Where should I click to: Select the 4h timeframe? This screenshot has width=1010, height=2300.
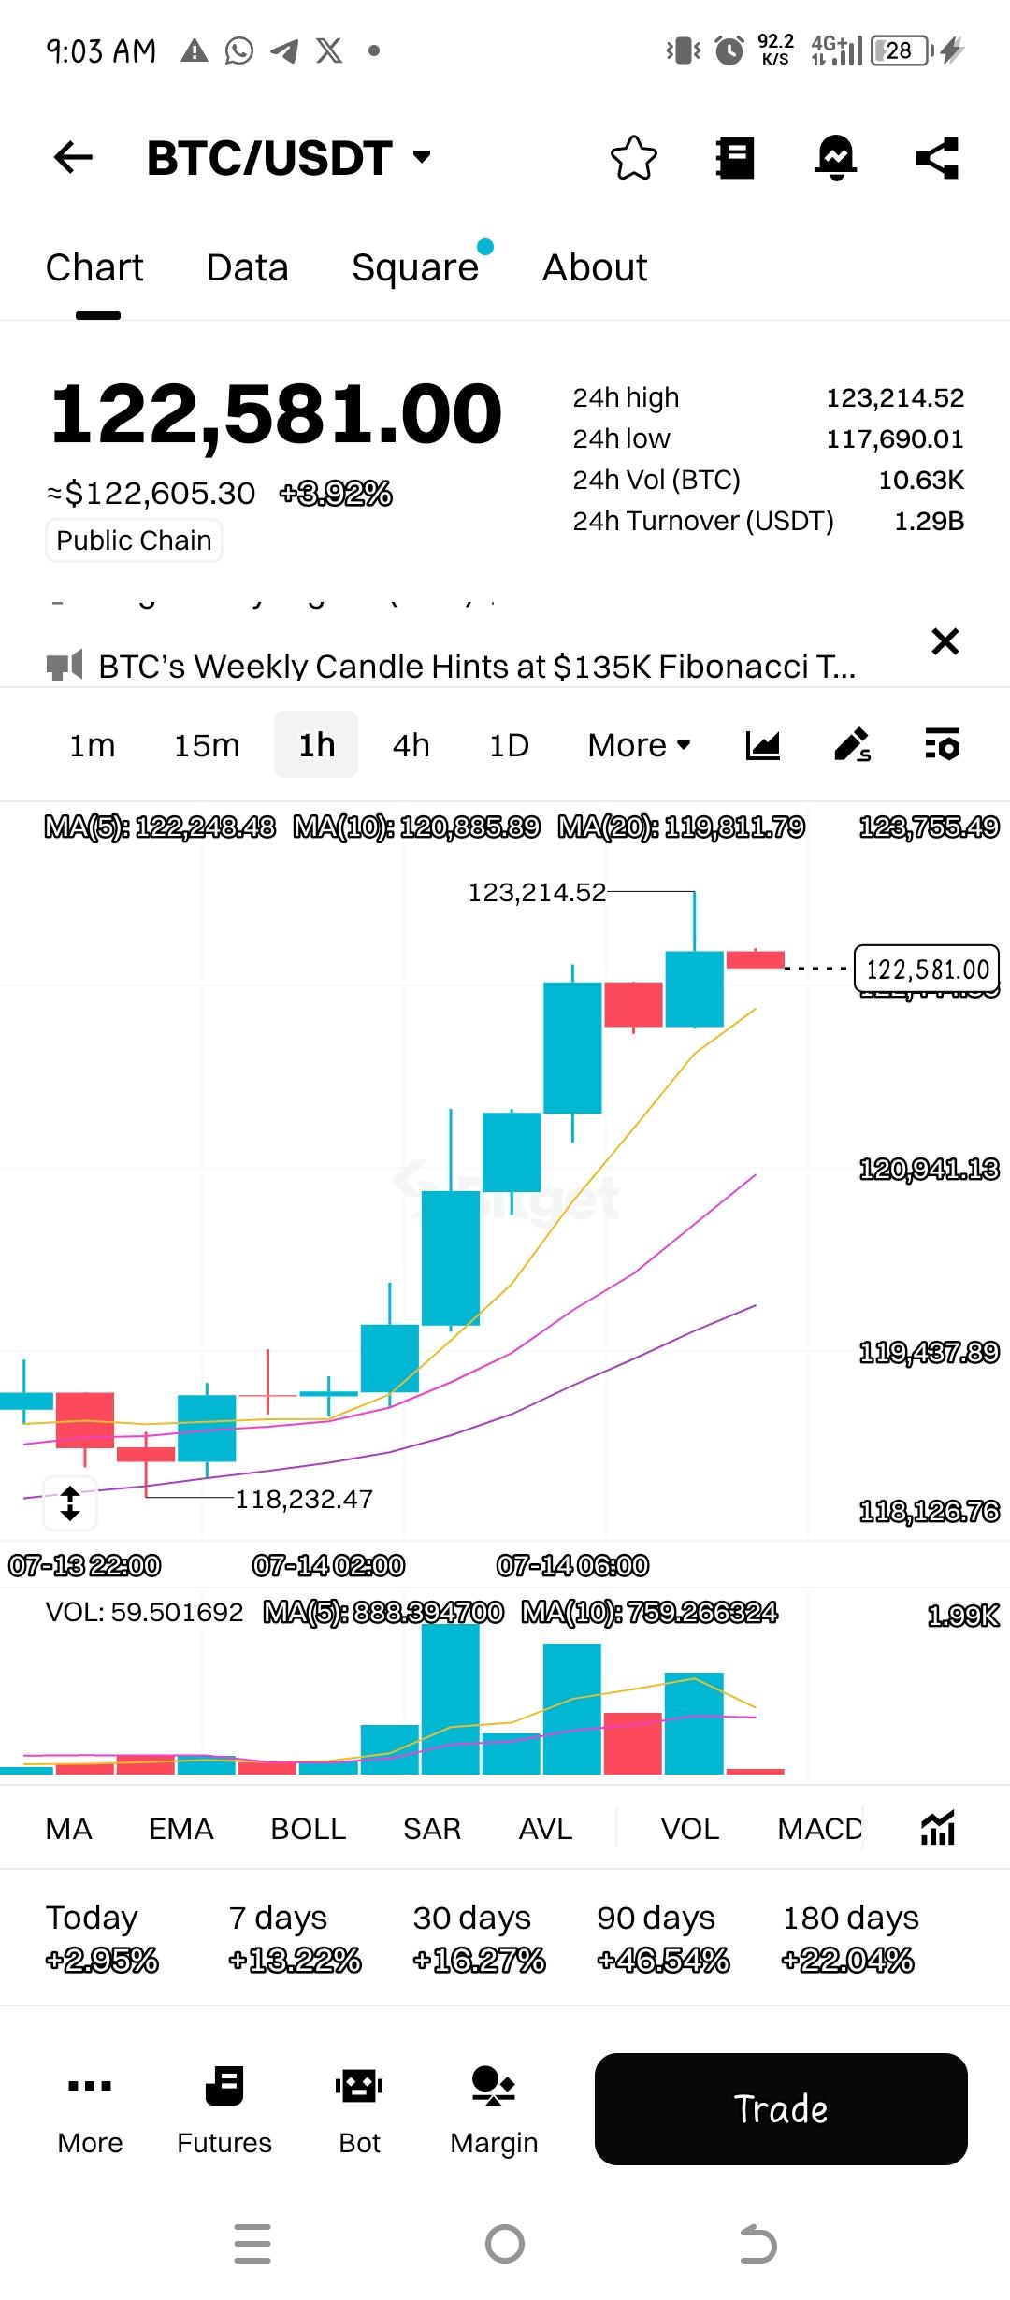pyautogui.click(x=411, y=745)
